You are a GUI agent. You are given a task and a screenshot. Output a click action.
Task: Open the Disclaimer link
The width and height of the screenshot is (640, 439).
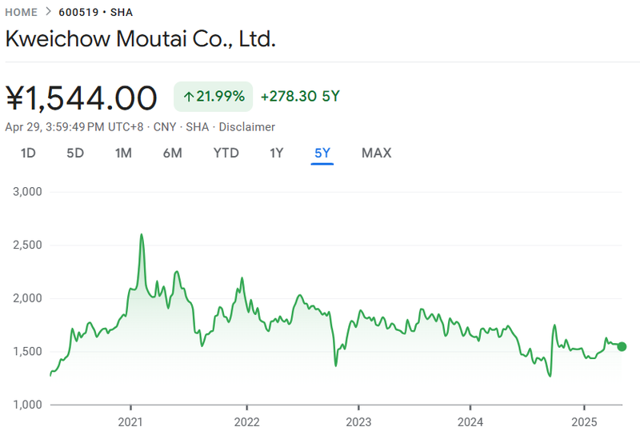(x=247, y=127)
